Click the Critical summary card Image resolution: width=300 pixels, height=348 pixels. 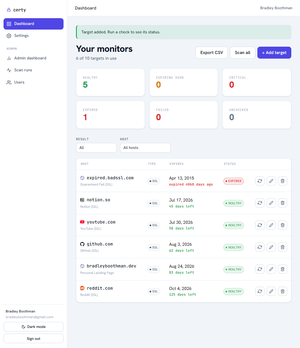257,82
